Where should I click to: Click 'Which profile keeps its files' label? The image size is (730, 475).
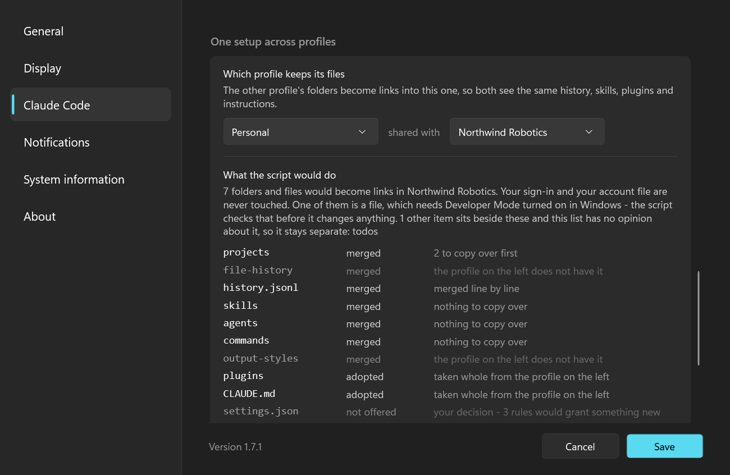(284, 74)
